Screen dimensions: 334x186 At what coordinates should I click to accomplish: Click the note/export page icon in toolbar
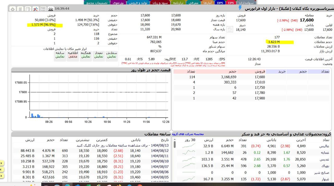pos(28,9)
